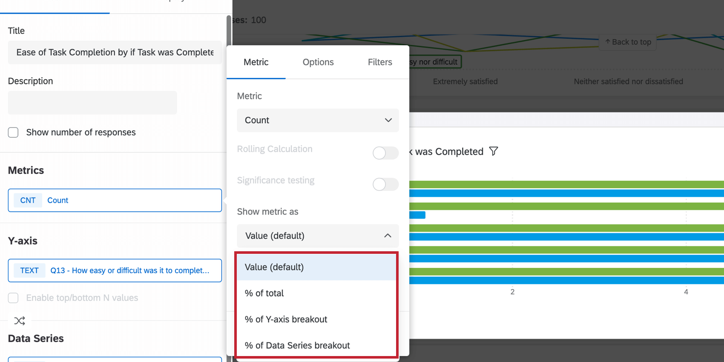Click the shuffle swap axes icon
Image resolution: width=724 pixels, height=362 pixels.
click(20, 321)
